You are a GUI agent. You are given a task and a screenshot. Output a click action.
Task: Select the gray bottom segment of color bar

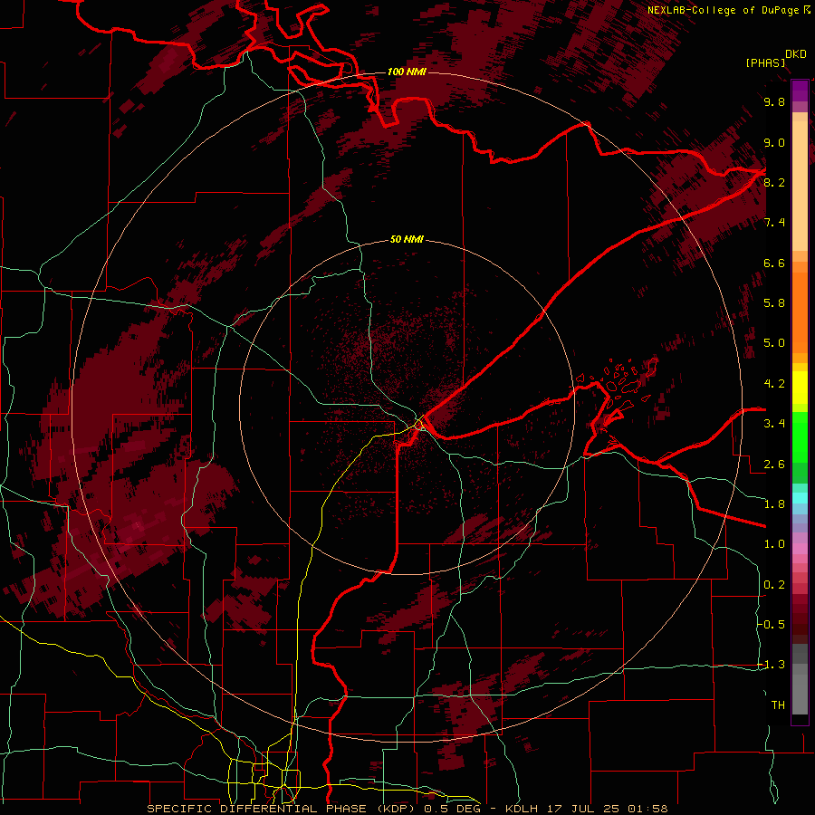[x=800, y=689]
